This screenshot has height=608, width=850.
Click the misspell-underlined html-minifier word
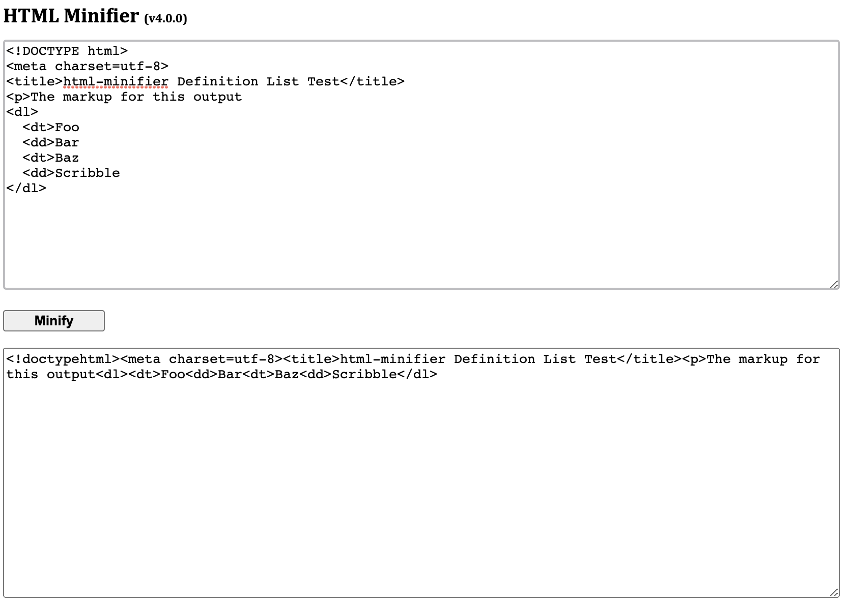[115, 81]
